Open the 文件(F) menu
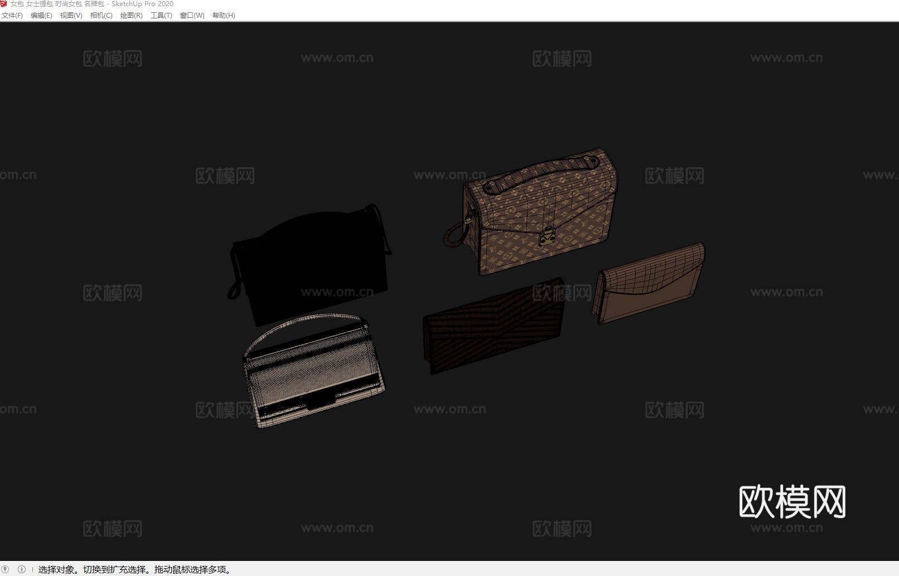899x576 pixels. pos(12,16)
